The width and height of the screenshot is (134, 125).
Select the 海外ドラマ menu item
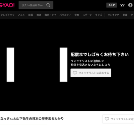pyautogui.click(x=50, y=15)
